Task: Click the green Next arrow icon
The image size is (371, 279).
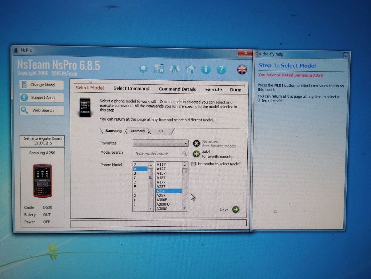Action: pyautogui.click(x=236, y=209)
